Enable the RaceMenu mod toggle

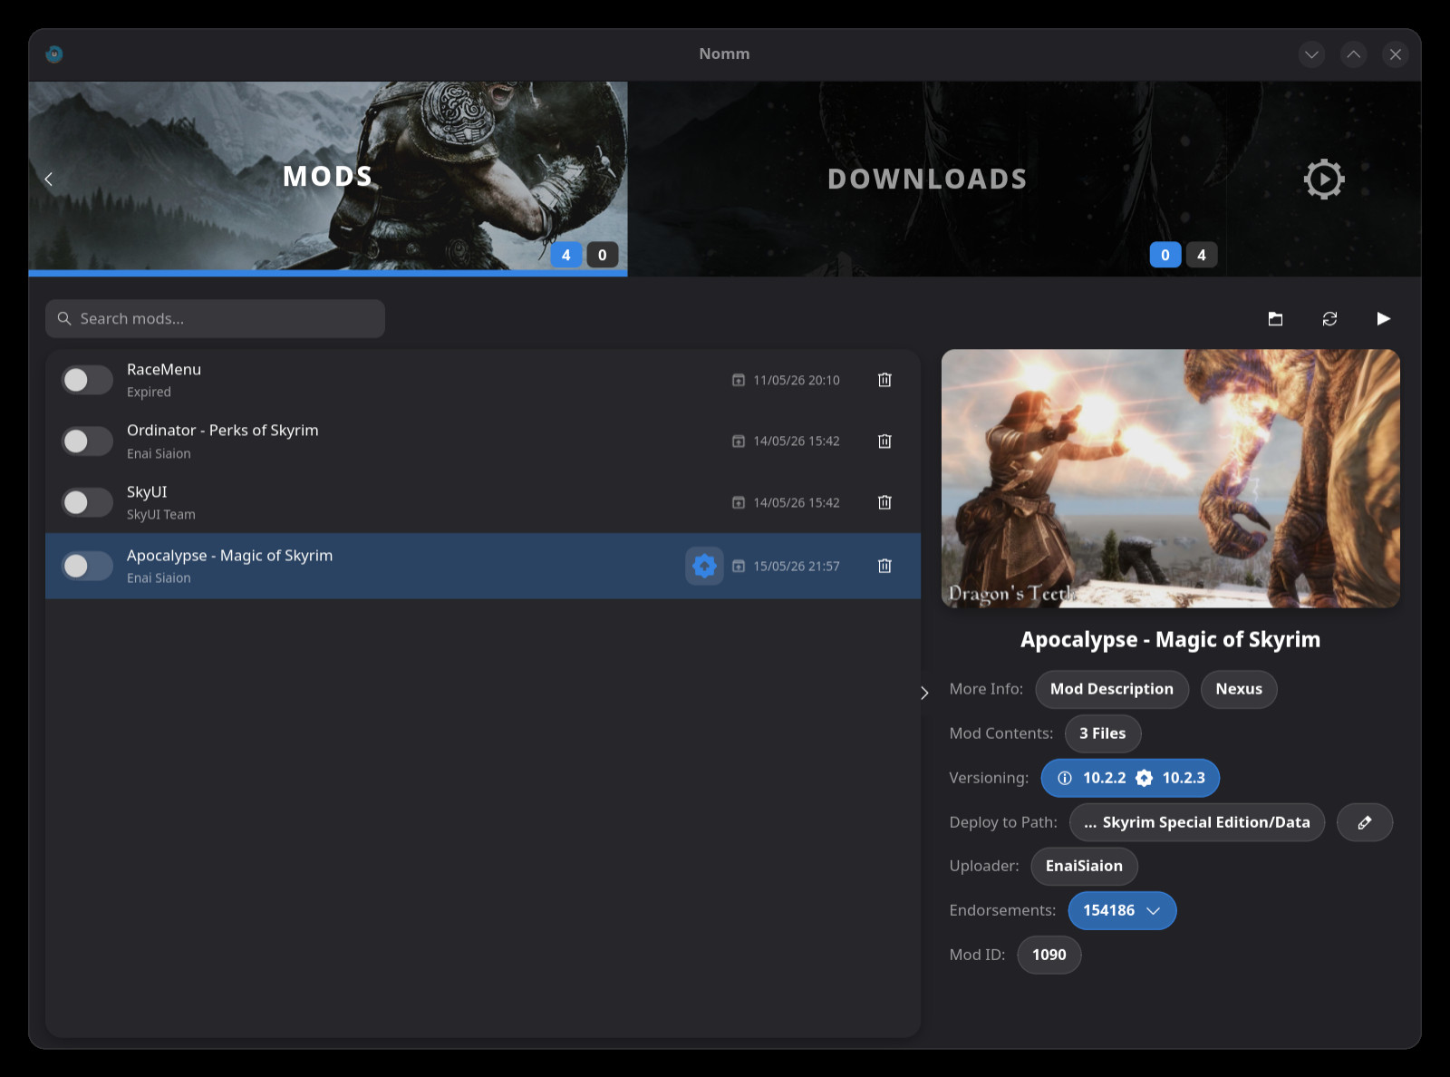tap(87, 380)
